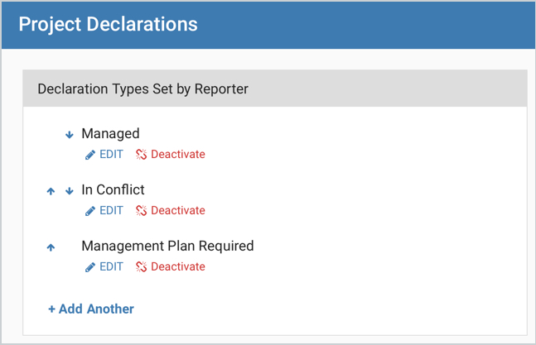Image resolution: width=536 pixels, height=345 pixels.
Task: Click broken-link icon under Management Plan Required
Action: (141, 267)
